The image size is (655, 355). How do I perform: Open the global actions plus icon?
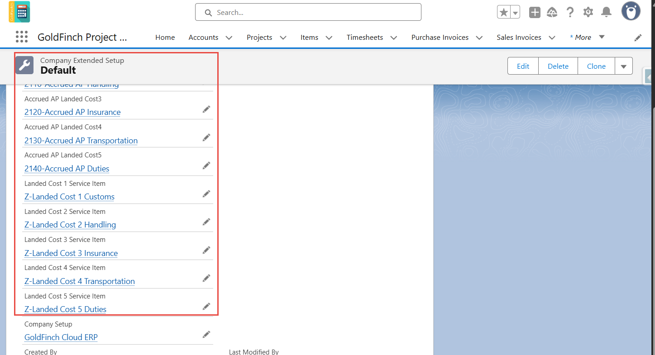point(535,12)
